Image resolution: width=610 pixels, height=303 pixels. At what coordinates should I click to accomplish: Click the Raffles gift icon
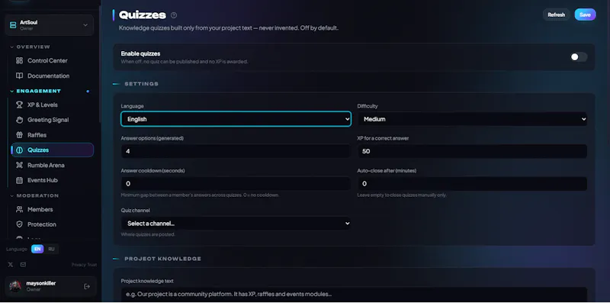19,135
